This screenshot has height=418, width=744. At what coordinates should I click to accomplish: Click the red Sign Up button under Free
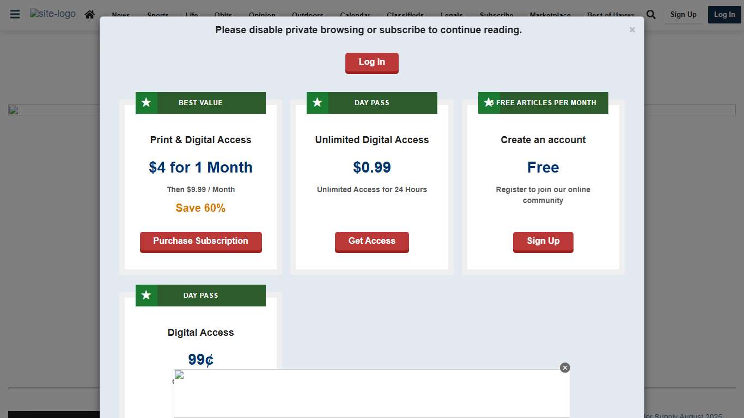(x=542, y=241)
